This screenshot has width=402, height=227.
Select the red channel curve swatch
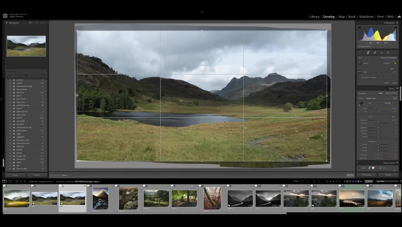(x=377, y=168)
